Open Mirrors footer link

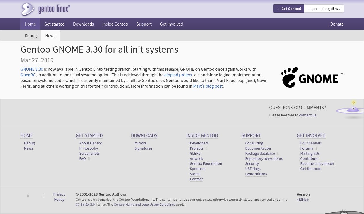pyautogui.click(x=140, y=143)
